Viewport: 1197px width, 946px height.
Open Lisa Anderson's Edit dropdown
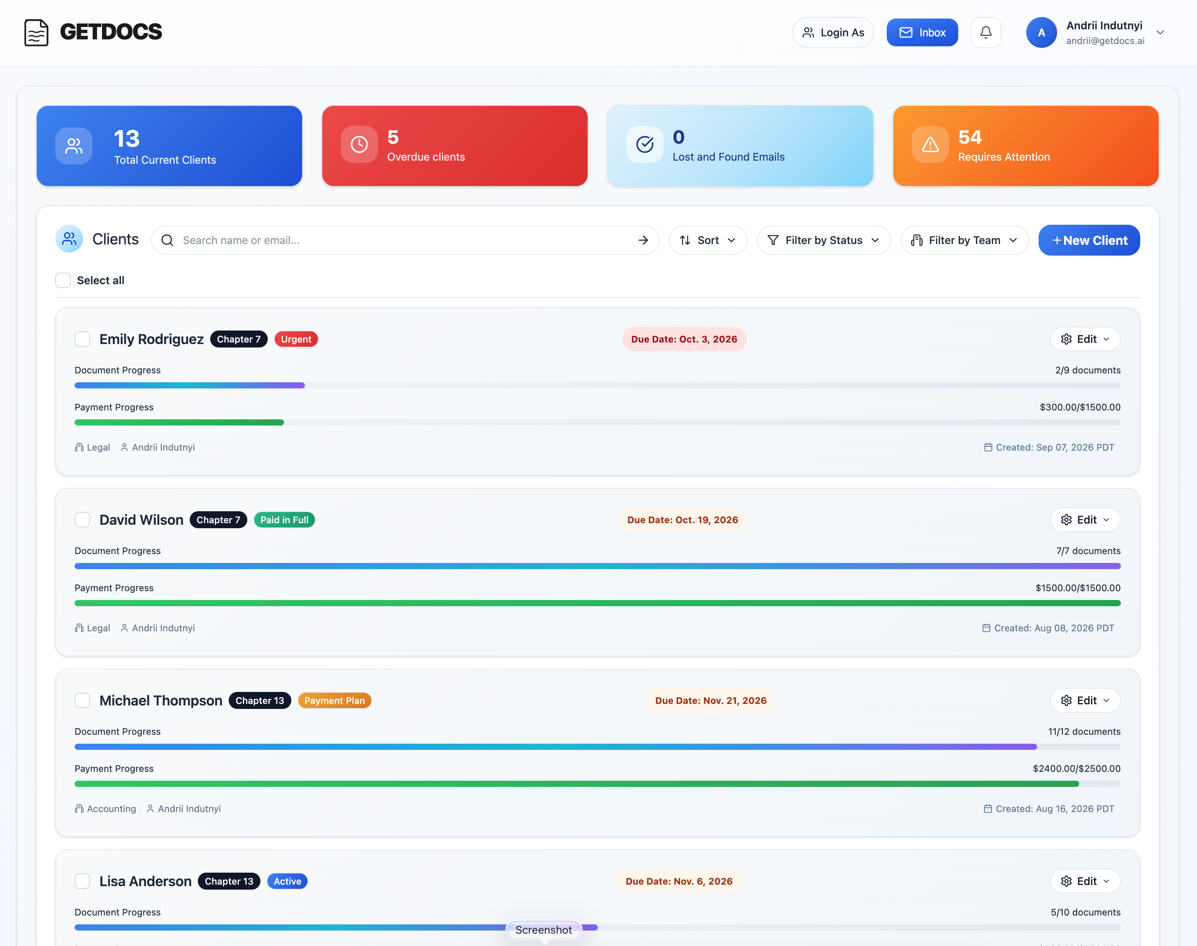click(x=1085, y=881)
